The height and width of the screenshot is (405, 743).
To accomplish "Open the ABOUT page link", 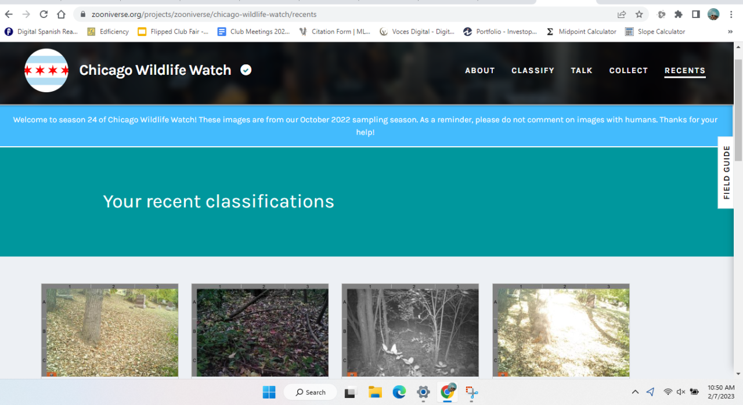I will coord(479,70).
